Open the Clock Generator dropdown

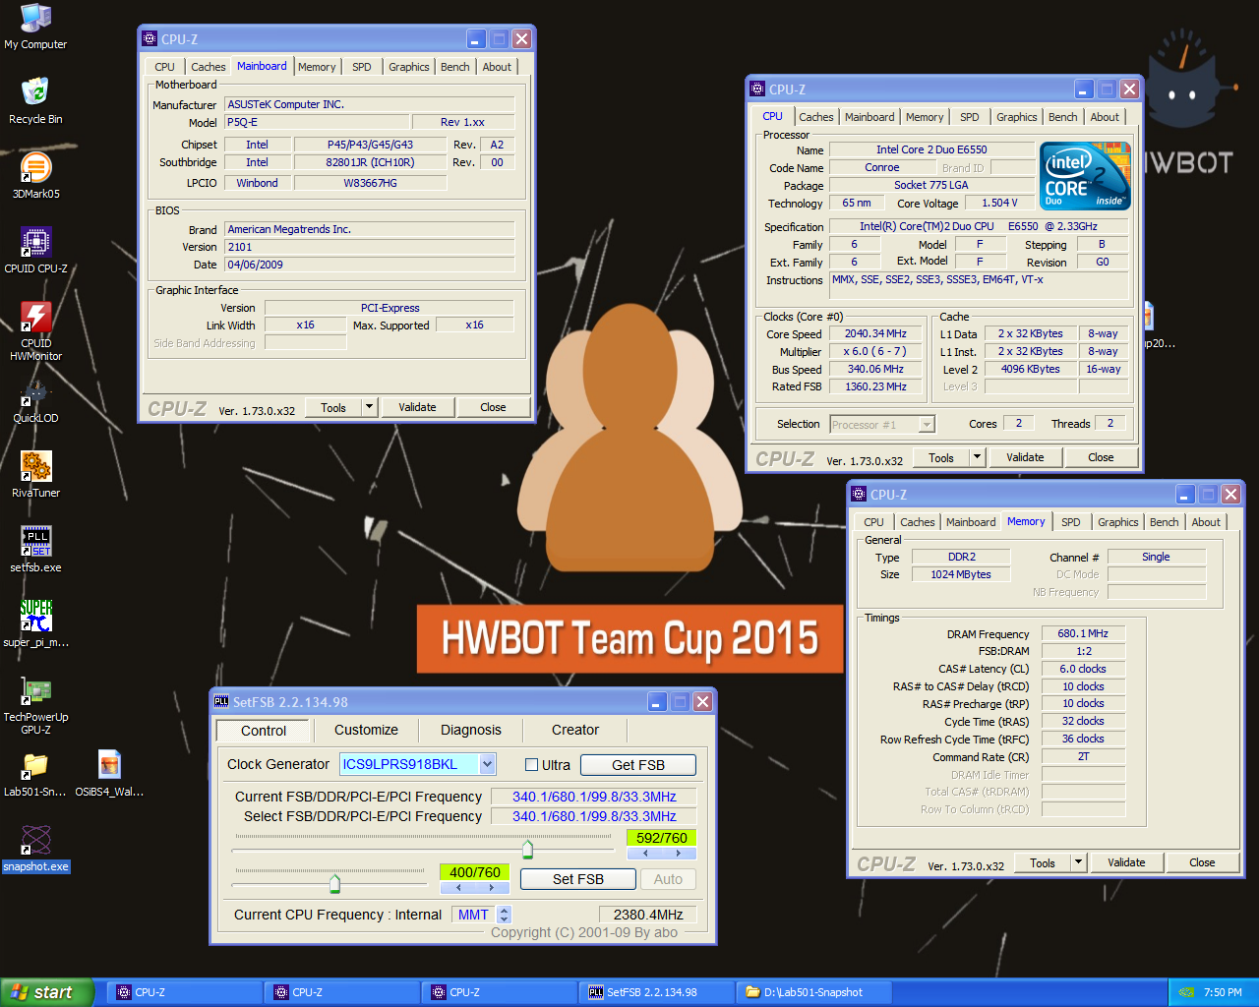pyautogui.click(x=488, y=764)
